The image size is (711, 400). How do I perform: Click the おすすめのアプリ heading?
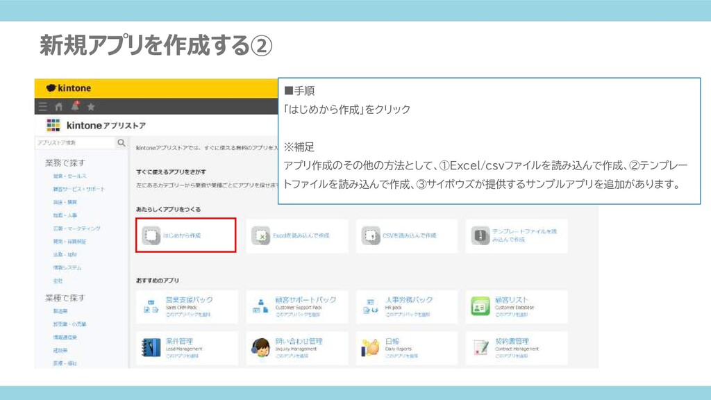pyautogui.click(x=158, y=281)
